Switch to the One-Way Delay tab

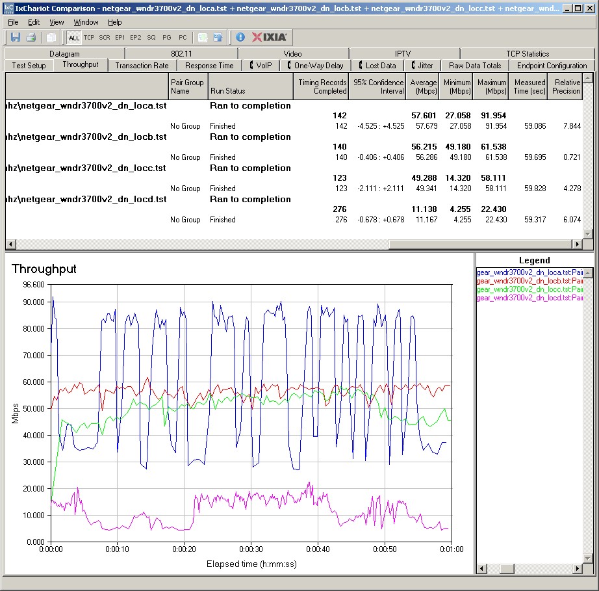pos(316,66)
